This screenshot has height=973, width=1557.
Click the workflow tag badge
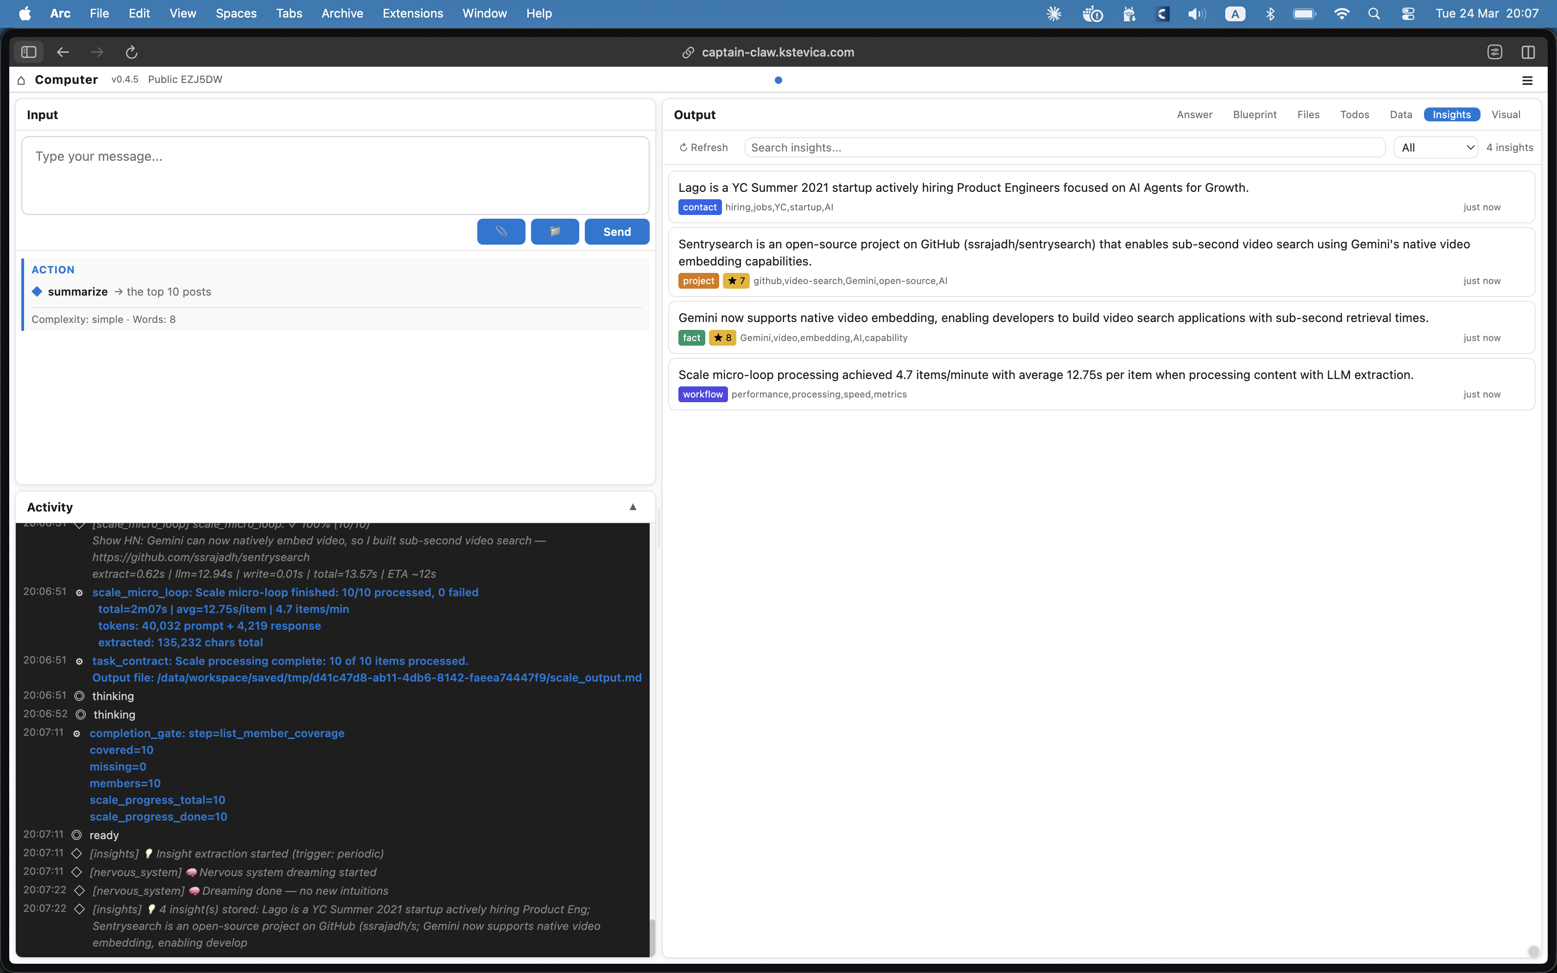(703, 394)
